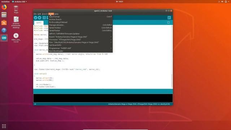
Task: Click the 'servo.attach(9);' code line
Action: click(45, 78)
